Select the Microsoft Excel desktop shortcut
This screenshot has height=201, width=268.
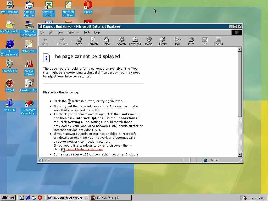(49, 9)
